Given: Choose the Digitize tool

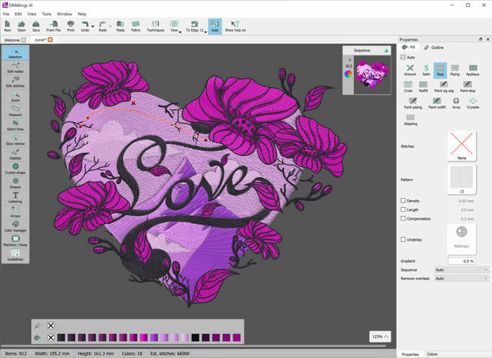Looking at the screenshot, I should click(15, 154).
